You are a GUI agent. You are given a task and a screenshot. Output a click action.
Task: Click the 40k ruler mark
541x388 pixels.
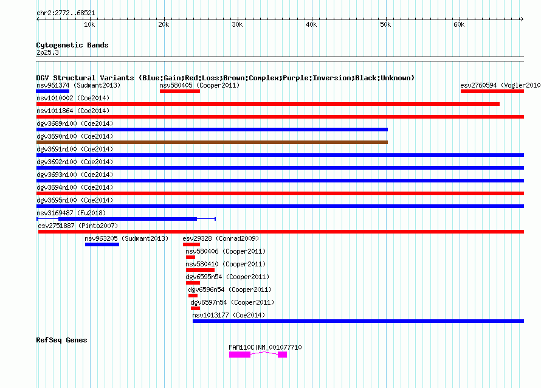point(311,24)
